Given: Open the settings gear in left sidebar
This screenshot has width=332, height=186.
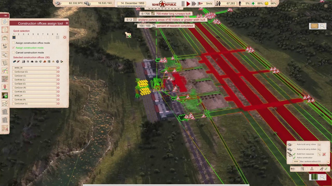Looking at the screenshot, I should 5,22.
